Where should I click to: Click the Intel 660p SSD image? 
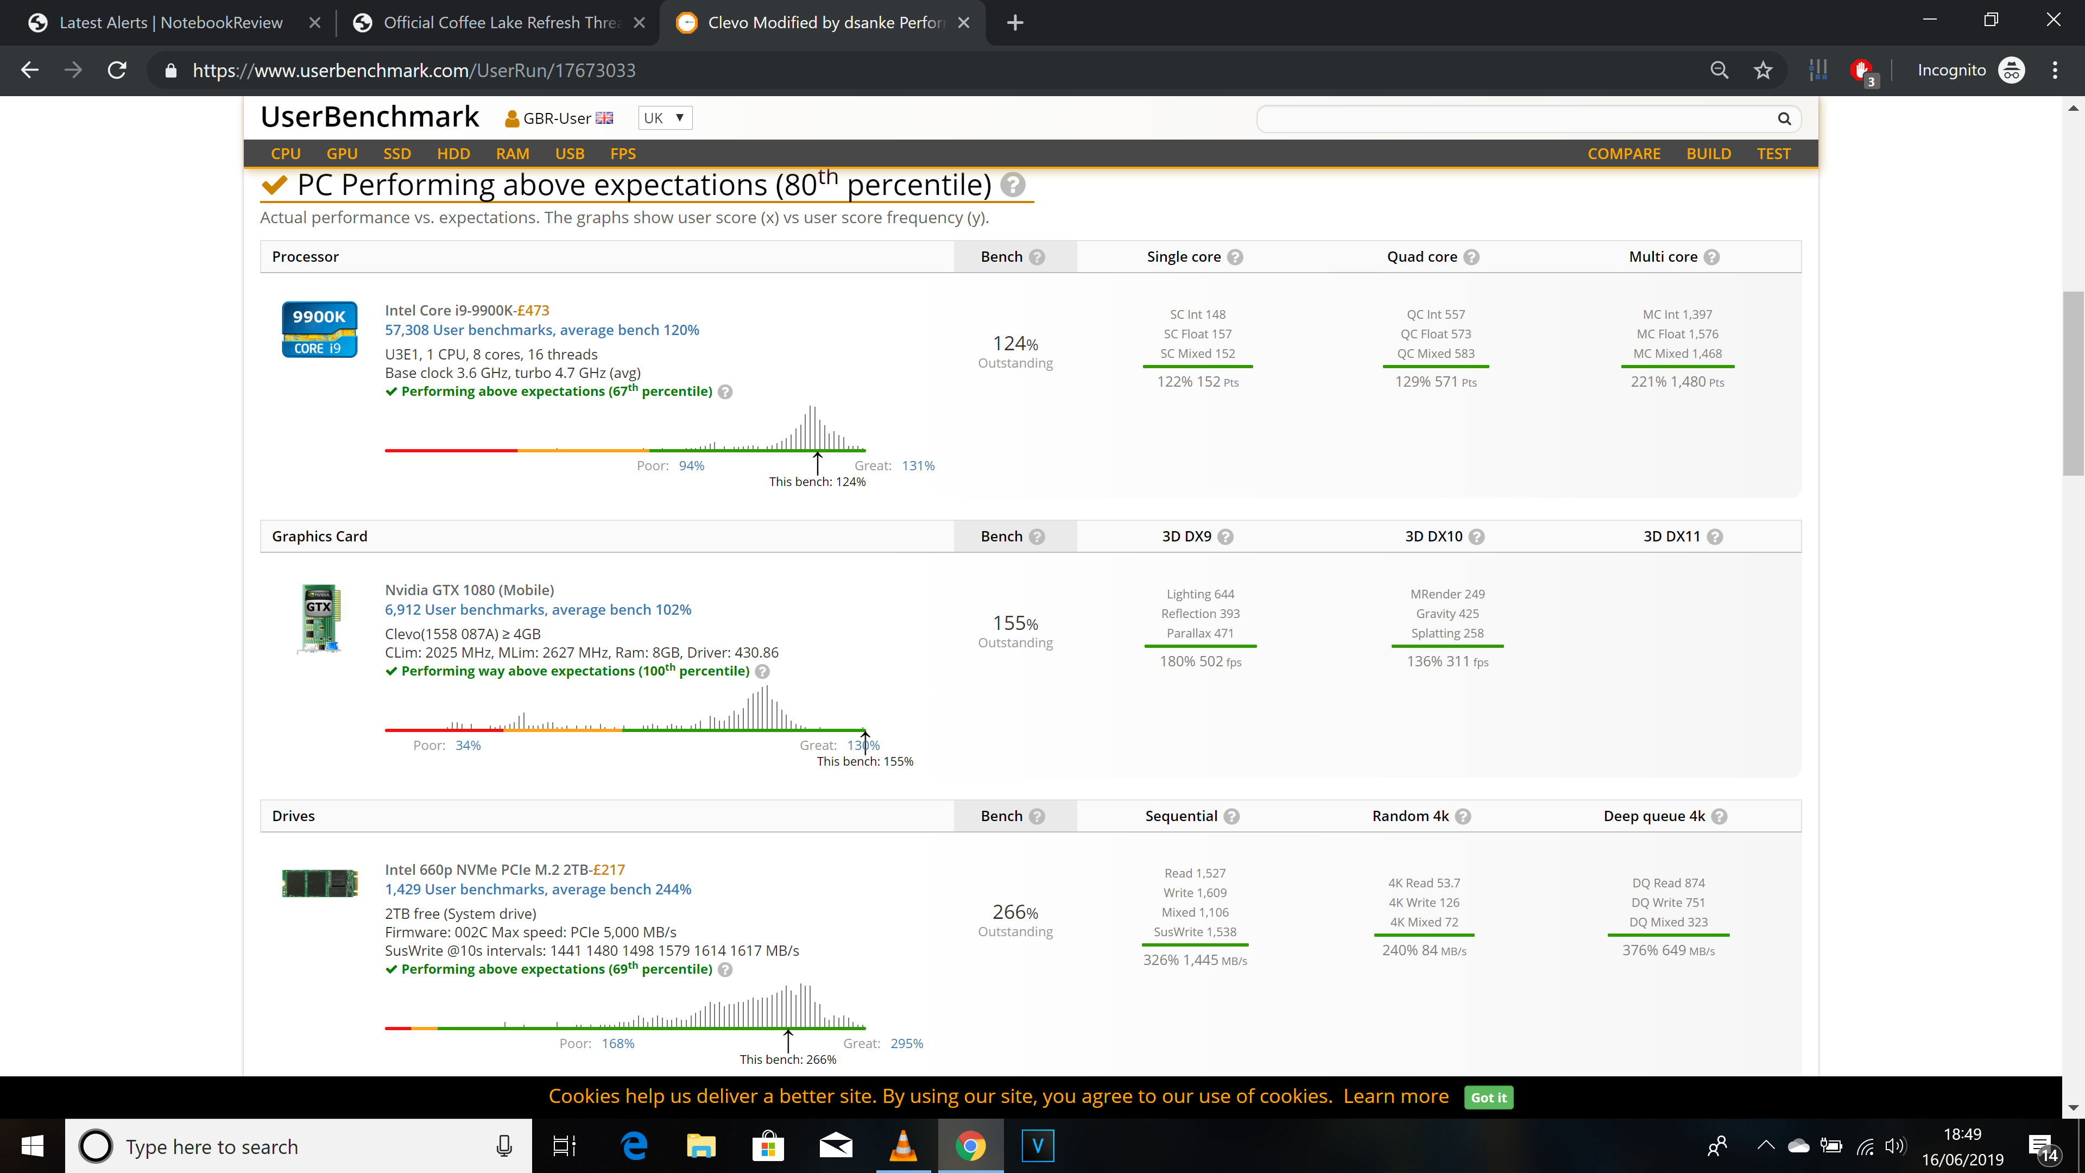coord(320,883)
